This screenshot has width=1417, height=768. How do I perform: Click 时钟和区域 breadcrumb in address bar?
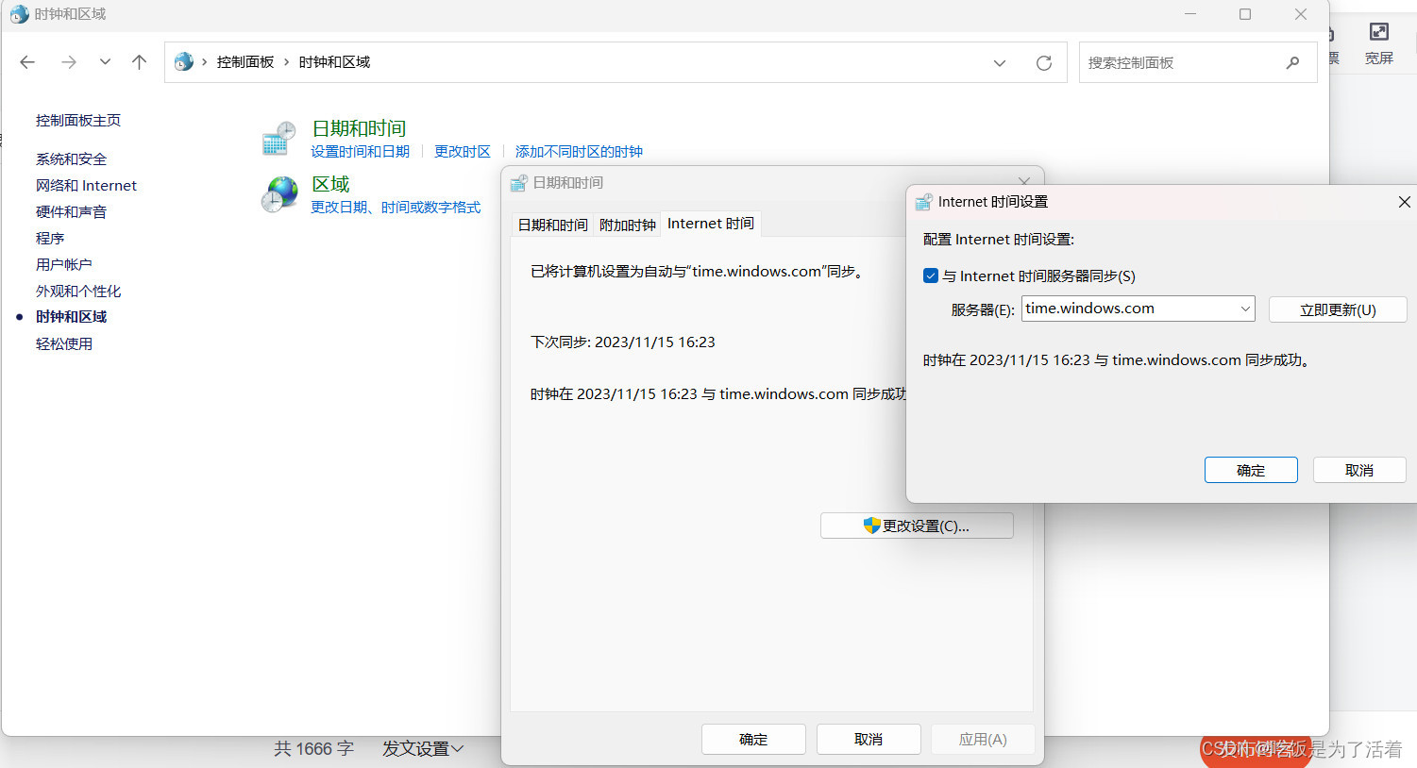(334, 62)
